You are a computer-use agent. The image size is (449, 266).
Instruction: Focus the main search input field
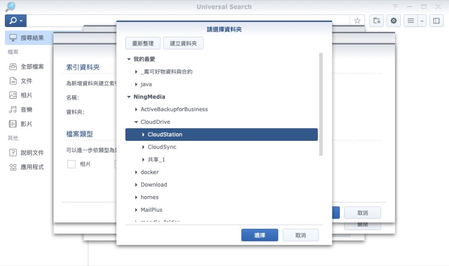pos(188,21)
